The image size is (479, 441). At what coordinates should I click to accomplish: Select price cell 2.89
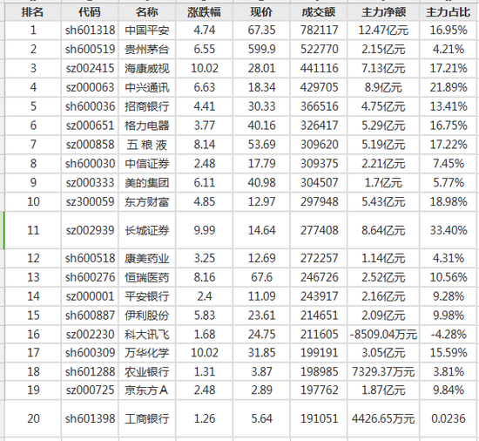coord(261,390)
